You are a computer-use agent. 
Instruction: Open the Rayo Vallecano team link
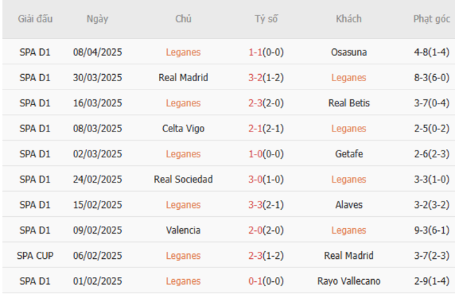[x=349, y=281]
